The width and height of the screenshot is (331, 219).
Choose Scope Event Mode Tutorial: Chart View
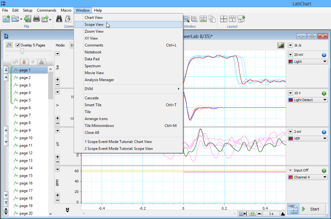(x=111, y=142)
